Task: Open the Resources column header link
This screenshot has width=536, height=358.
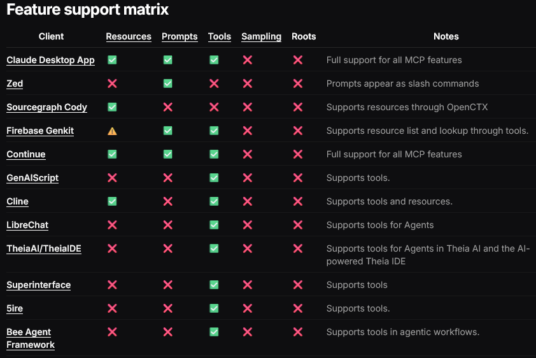Action: [x=129, y=36]
